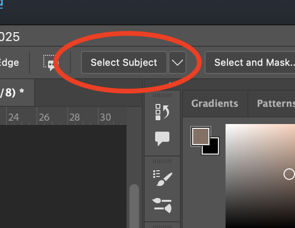This screenshot has height=228, width=295.
Task: Switch to the Patterns tab
Action: (x=276, y=104)
